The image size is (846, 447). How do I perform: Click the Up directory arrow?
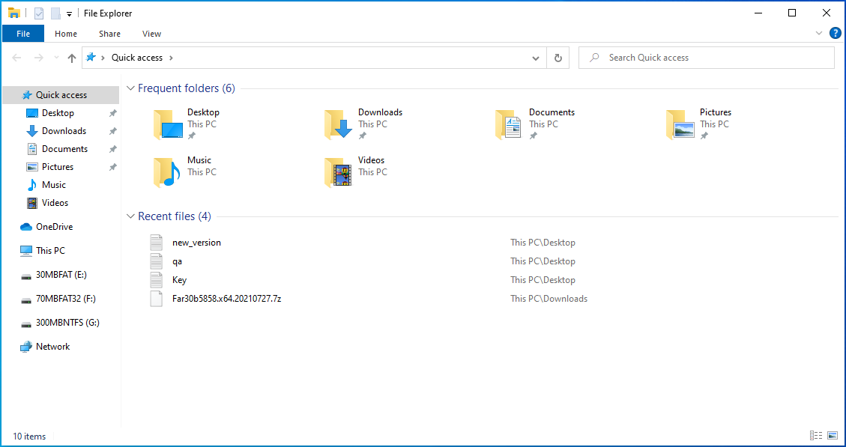pyautogui.click(x=72, y=58)
